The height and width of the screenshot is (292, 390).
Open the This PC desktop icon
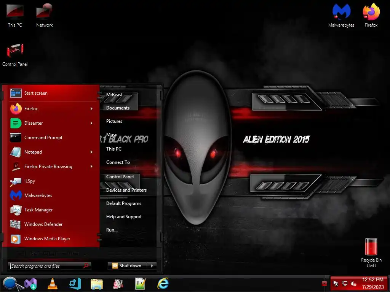15,15
